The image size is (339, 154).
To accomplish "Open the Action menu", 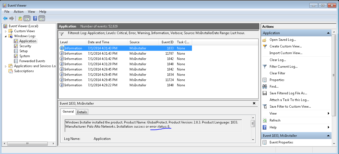I will pos(19,12).
